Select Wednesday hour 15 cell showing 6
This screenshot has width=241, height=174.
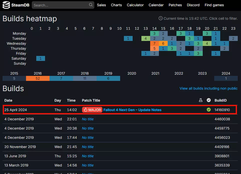(163, 43)
